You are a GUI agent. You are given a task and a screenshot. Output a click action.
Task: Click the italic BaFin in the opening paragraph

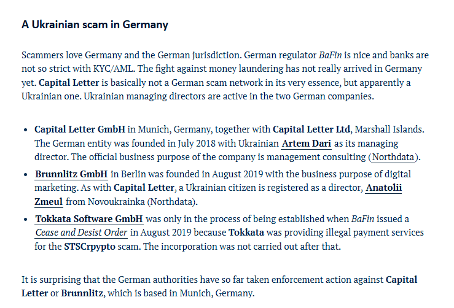click(331, 55)
